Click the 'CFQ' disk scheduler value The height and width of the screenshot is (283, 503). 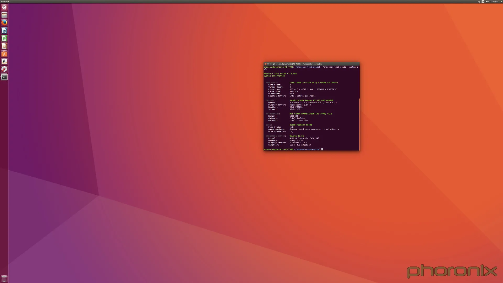point(291,132)
